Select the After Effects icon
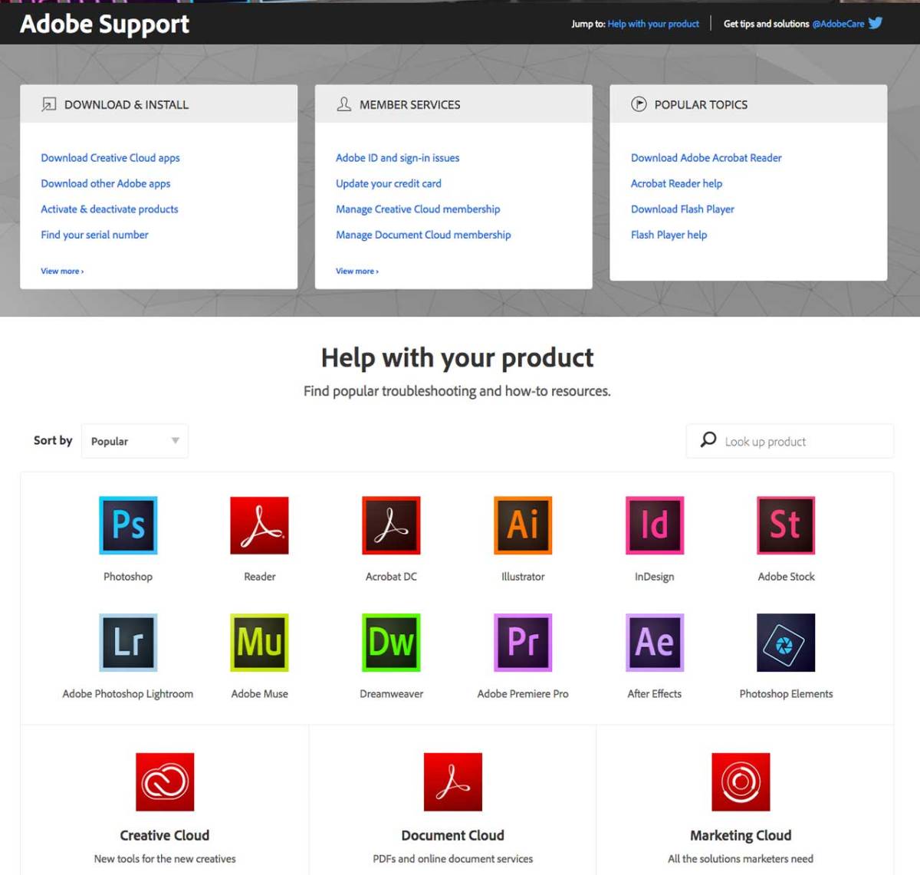The image size is (920, 875). coord(654,643)
